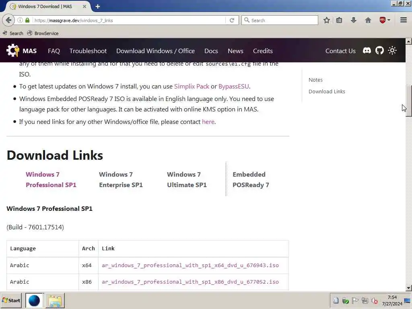The image size is (412, 309).
Task: Click the MAS gear logo
Action: point(13,50)
